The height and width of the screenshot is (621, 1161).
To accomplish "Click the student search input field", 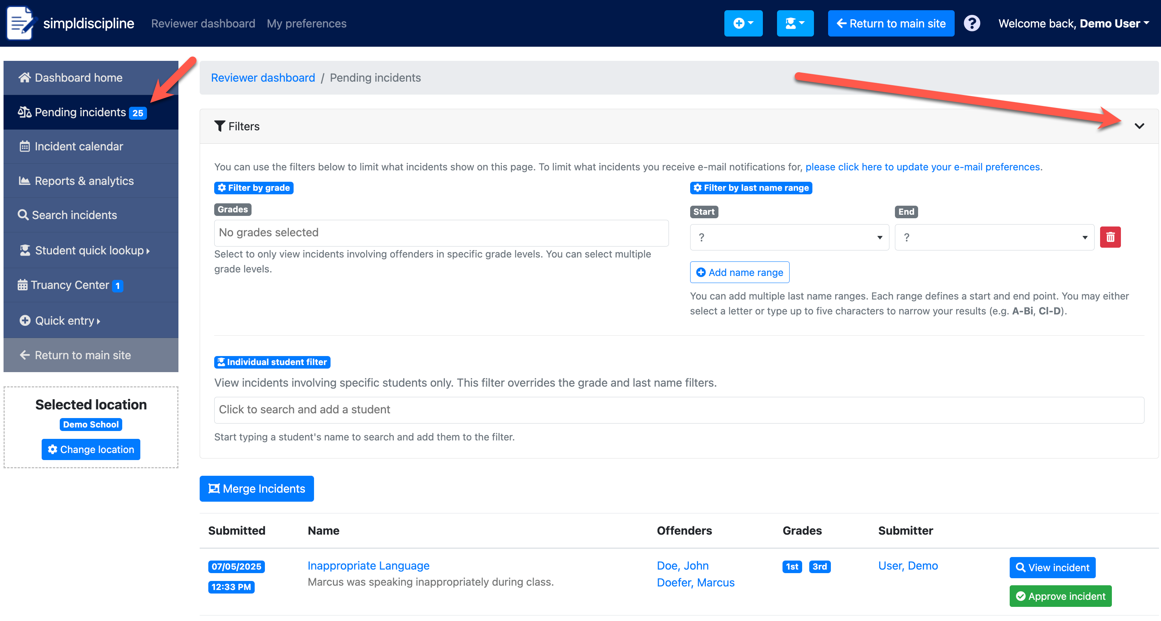I will pos(679,409).
